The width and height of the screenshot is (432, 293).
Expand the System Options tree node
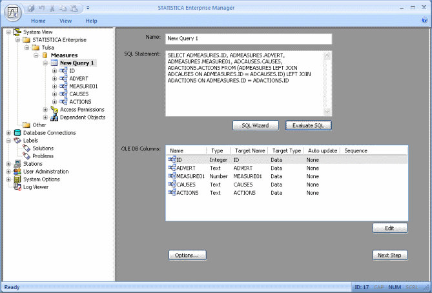8,179
